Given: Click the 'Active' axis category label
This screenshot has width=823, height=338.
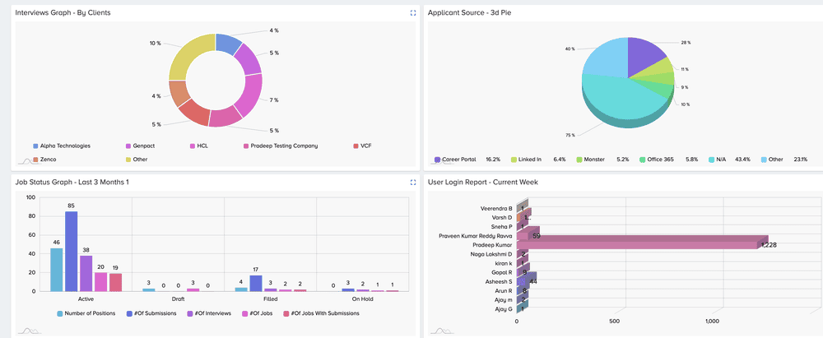Looking at the screenshot, I should coord(86,299).
